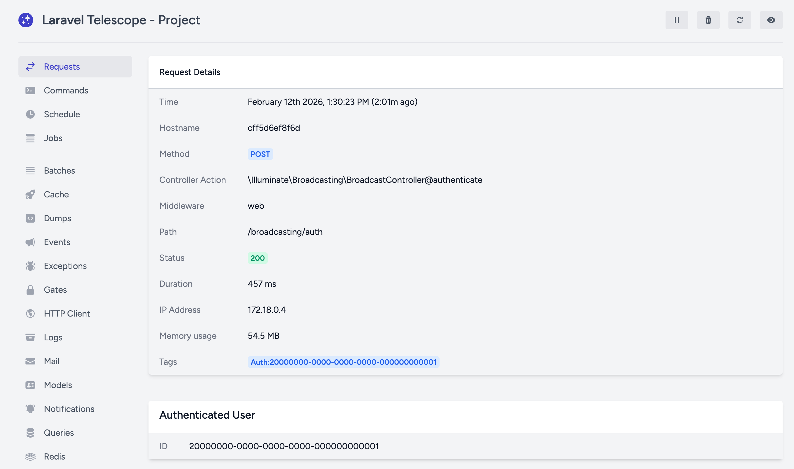Pause recording with the pause button
This screenshot has width=794, height=469.
pos(676,20)
